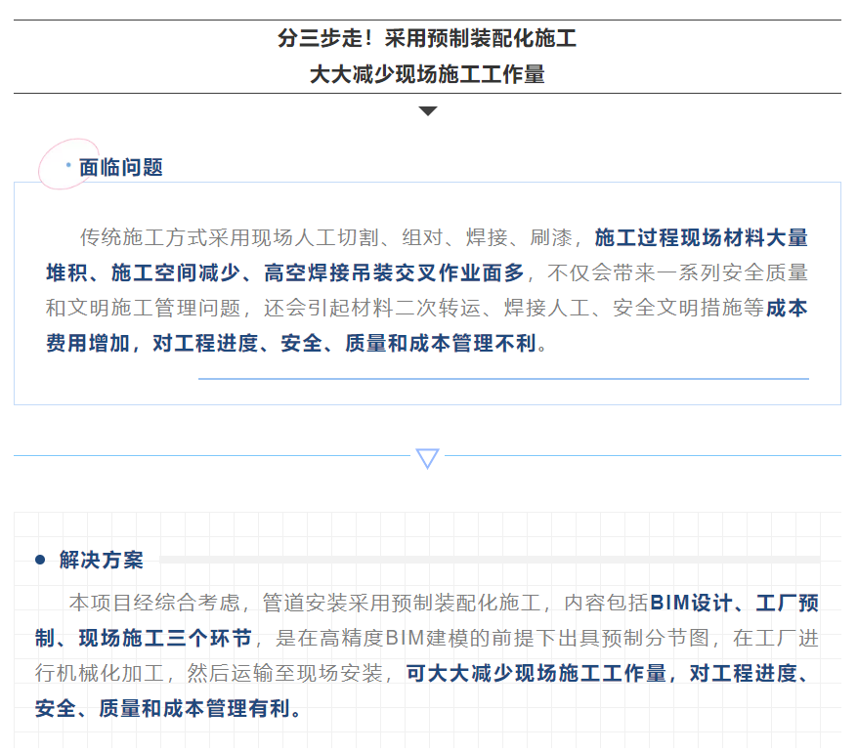The width and height of the screenshot is (858, 752).
Task: Click the blue underline in the problem box
Action: pyautogui.click(x=503, y=378)
